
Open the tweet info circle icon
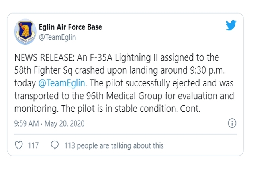[x=232, y=123]
